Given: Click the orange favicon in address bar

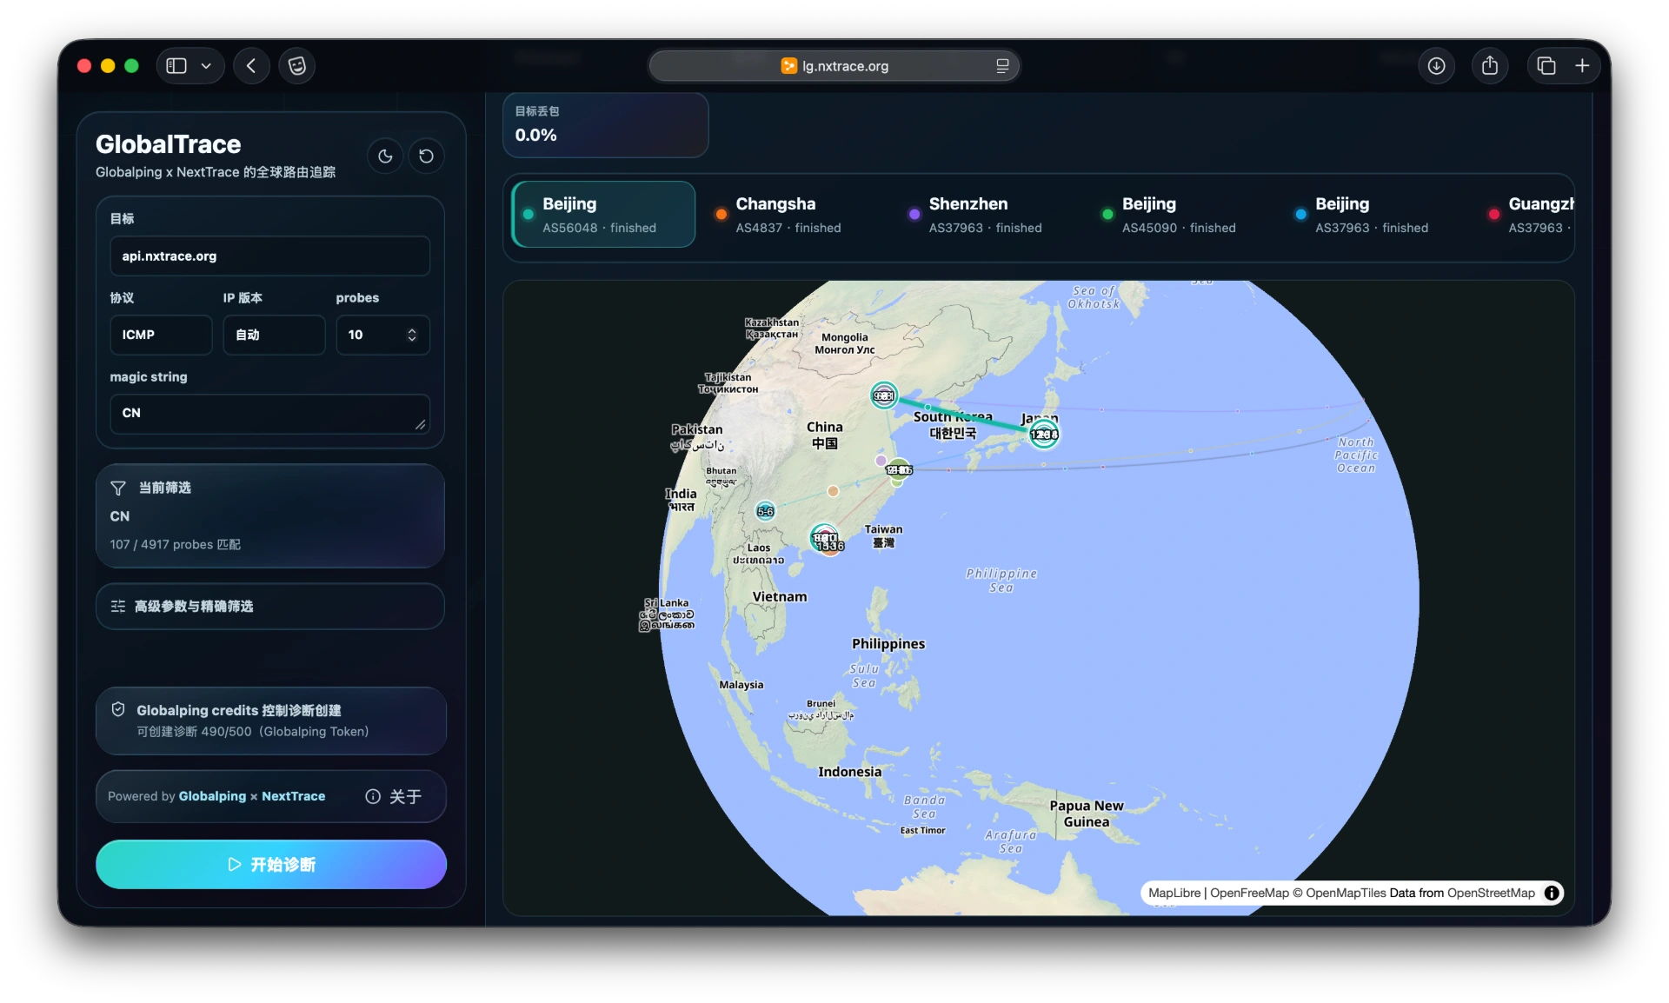Looking at the screenshot, I should click(788, 66).
